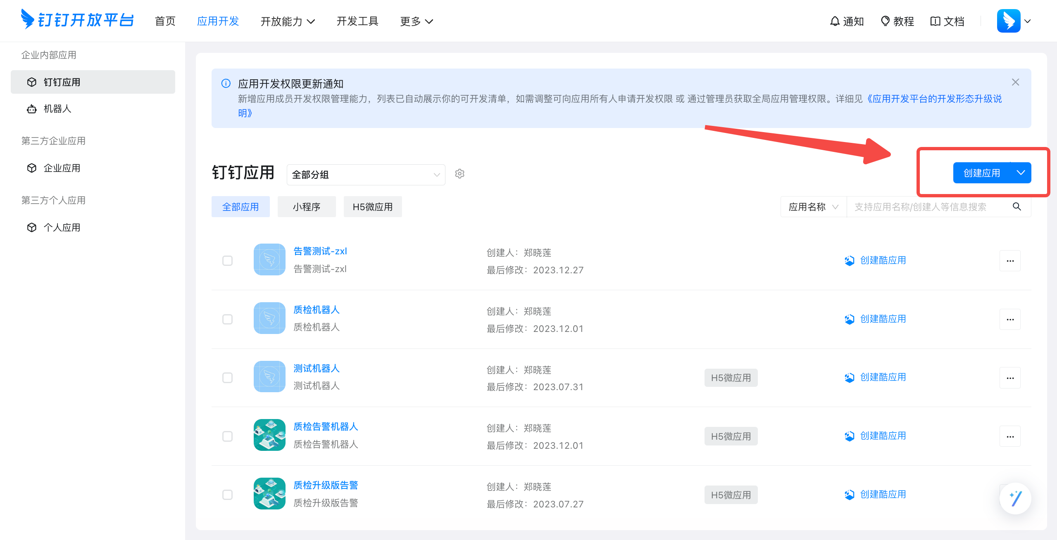The height and width of the screenshot is (540, 1057).
Task: Click the 质检机器人 app icon
Action: pyautogui.click(x=269, y=318)
